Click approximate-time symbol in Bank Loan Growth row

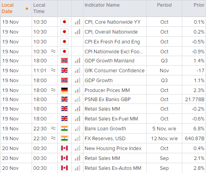click(53, 128)
